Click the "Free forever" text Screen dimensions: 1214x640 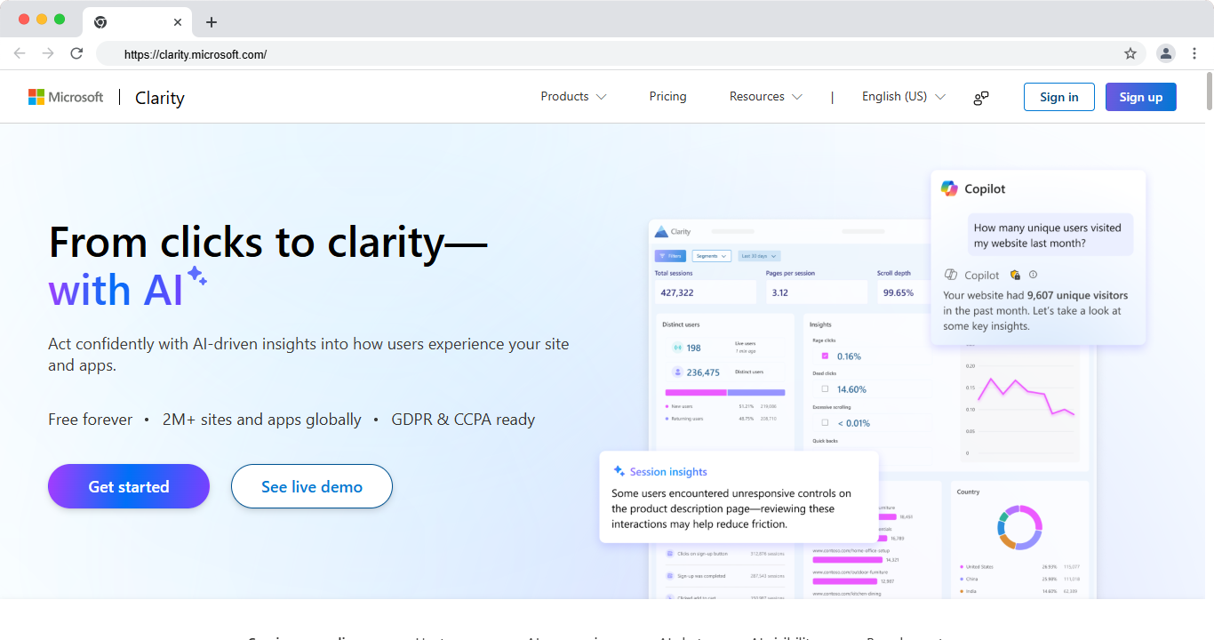pyautogui.click(x=91, y=420)
